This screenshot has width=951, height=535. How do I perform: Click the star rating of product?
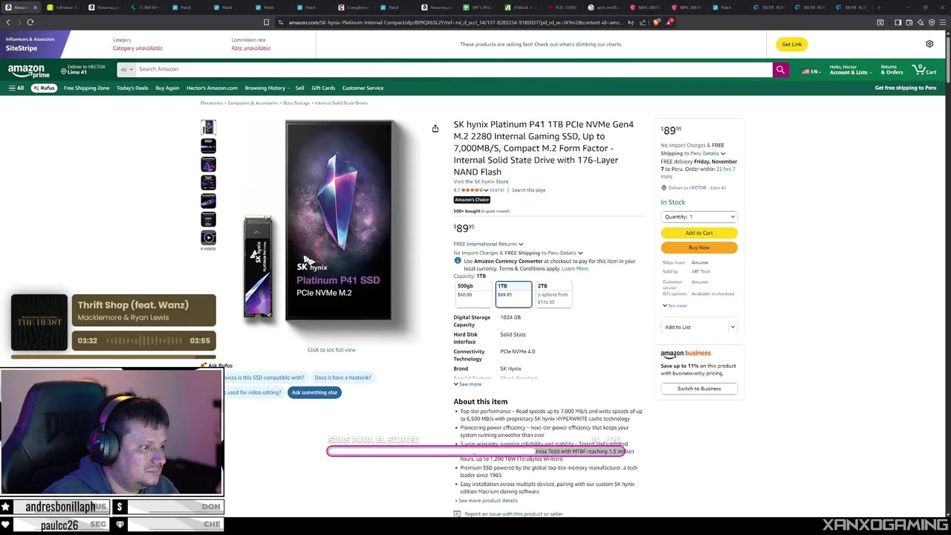[475, 190]
